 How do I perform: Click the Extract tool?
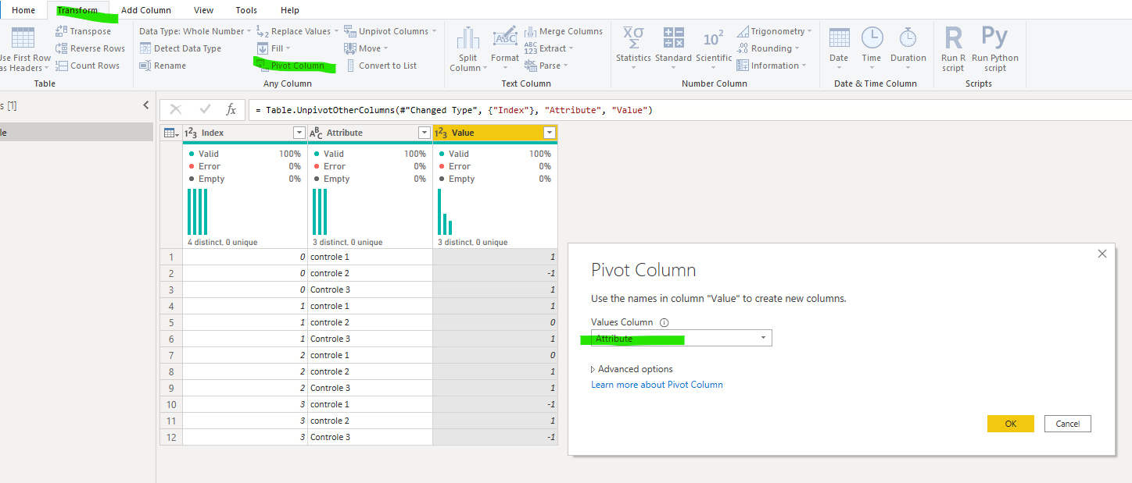[549, 48]
